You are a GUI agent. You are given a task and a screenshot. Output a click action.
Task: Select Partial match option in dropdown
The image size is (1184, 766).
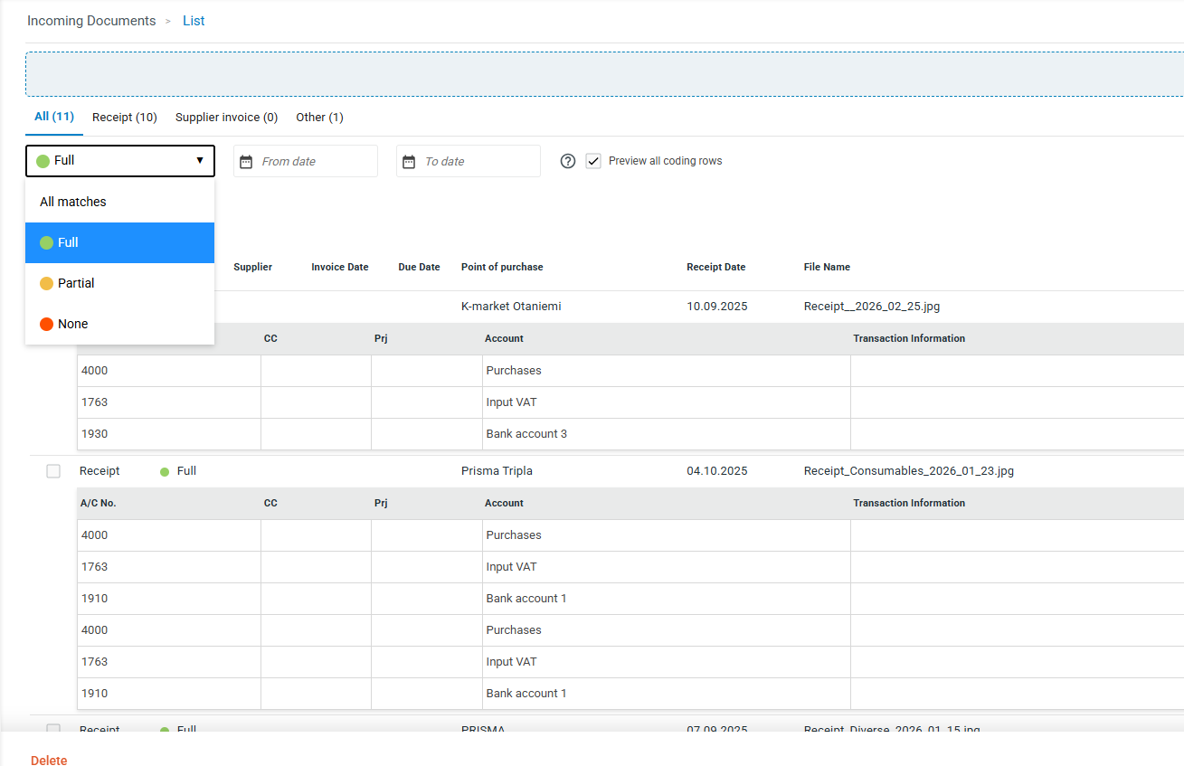click(x=76, y=283)
